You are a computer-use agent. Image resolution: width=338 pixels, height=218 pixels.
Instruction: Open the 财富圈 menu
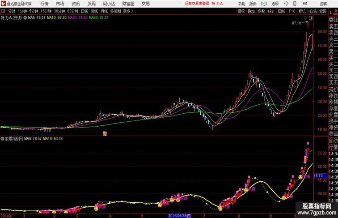tap(128, 4)
